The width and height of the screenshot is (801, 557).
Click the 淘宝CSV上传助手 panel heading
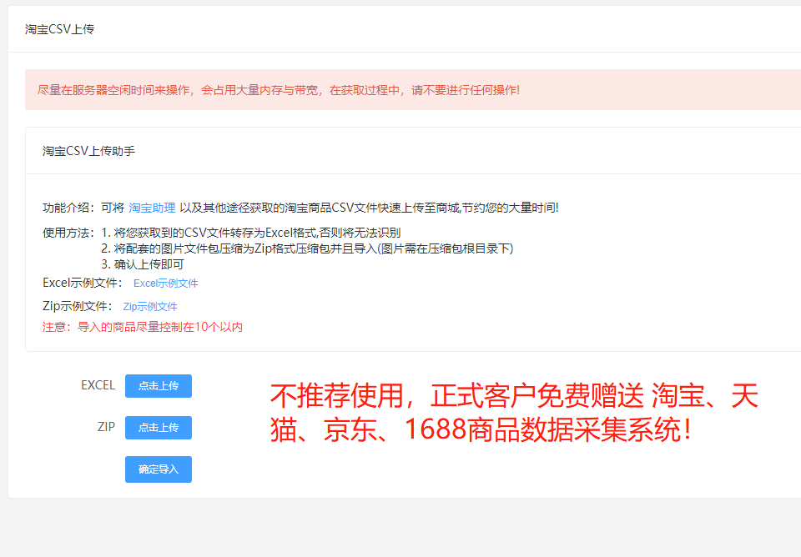click(x=89, y=151)
